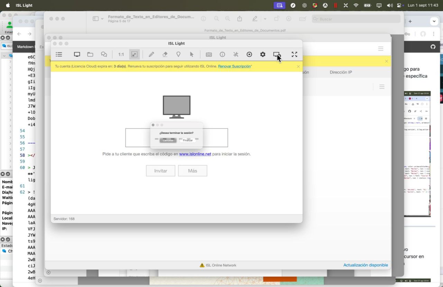Click the Buscar search field in Preview
The image size is (443, 287).
point(356,19)
